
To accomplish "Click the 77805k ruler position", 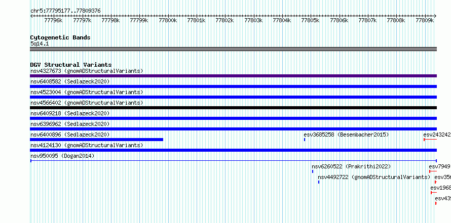I will click(310, 20).
